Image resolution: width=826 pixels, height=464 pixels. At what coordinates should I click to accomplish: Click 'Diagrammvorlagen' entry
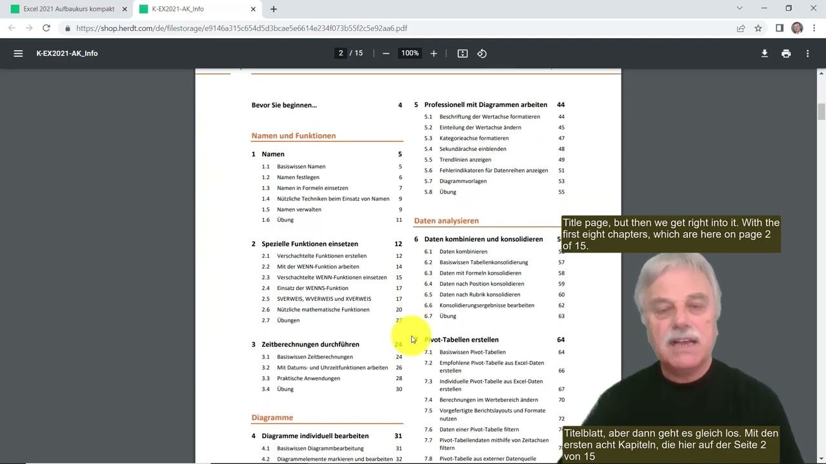click(463, 181)
